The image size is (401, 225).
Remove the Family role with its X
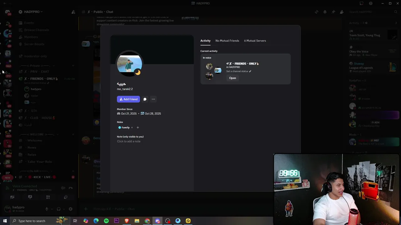(132, 127)
